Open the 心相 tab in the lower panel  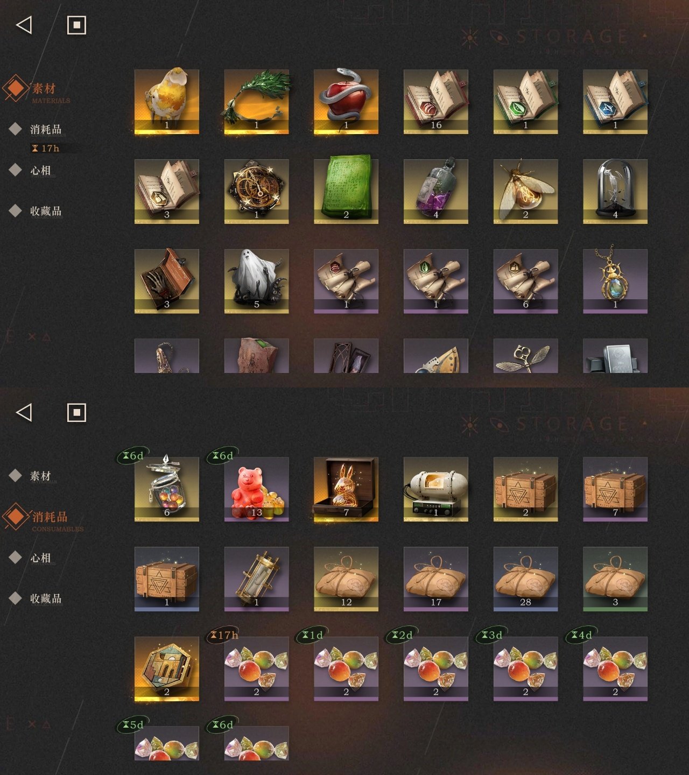coord(40,558)
